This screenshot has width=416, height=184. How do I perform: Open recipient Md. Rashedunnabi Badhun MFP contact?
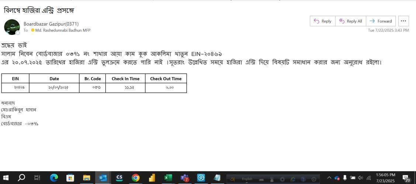(62, 30)
